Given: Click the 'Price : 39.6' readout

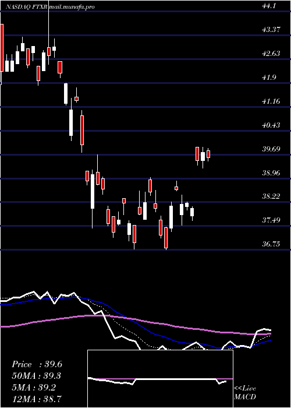Looking at the screenshot, I should (x=37, y=364).
